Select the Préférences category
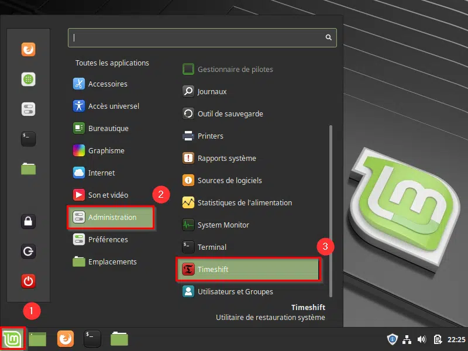The image size is (468, 351). [112, 240]
